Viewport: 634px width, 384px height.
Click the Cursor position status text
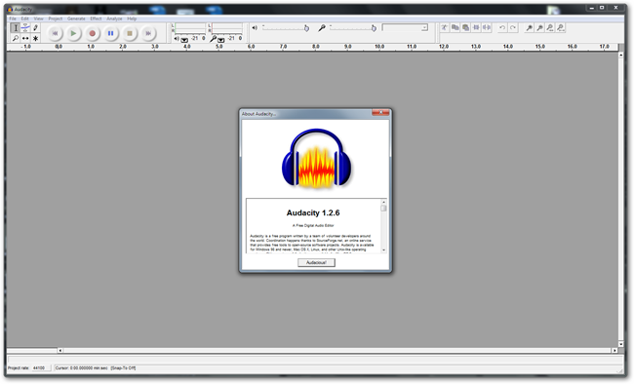82,368
